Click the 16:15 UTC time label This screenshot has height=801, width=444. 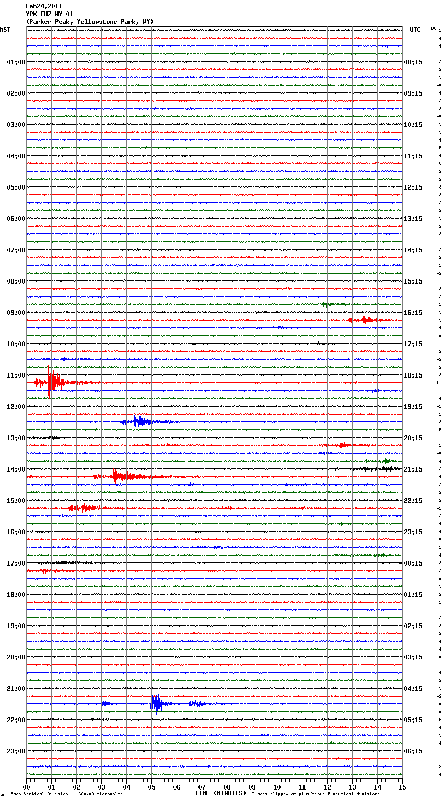point(413,313)
